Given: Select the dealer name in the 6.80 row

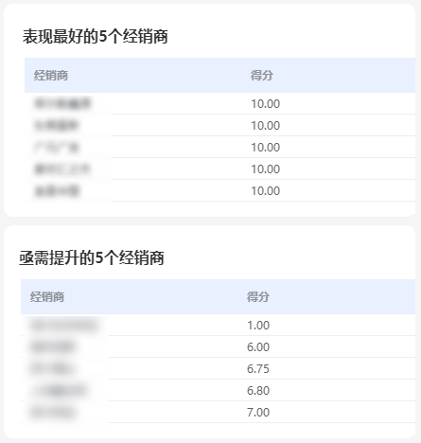Looking at the screenshot, I should [x=59, y=391].
